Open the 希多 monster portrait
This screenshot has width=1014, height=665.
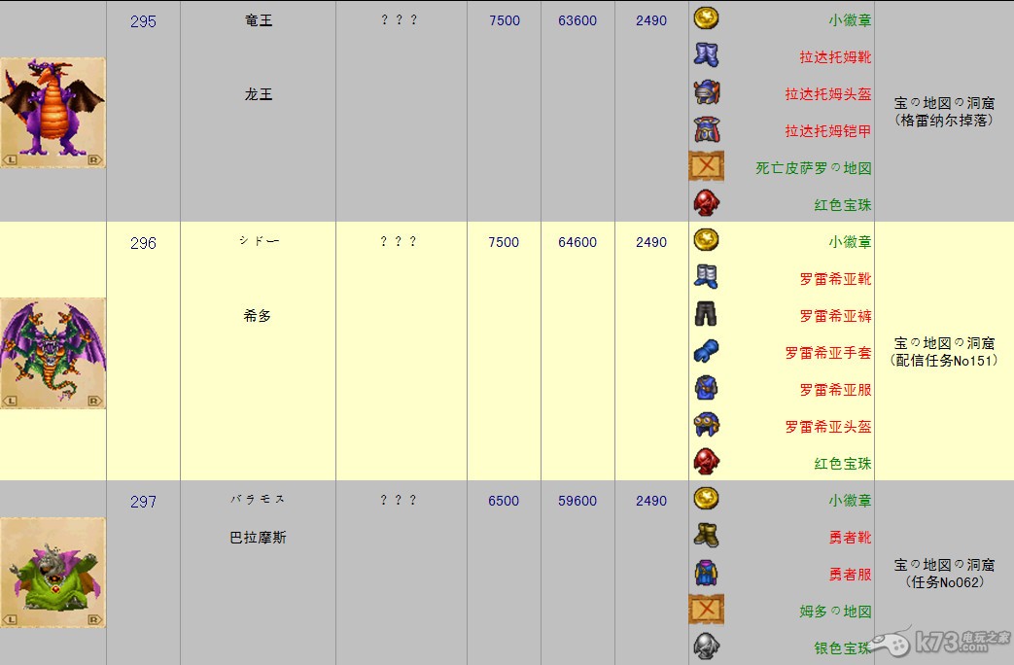coord(53,353)
